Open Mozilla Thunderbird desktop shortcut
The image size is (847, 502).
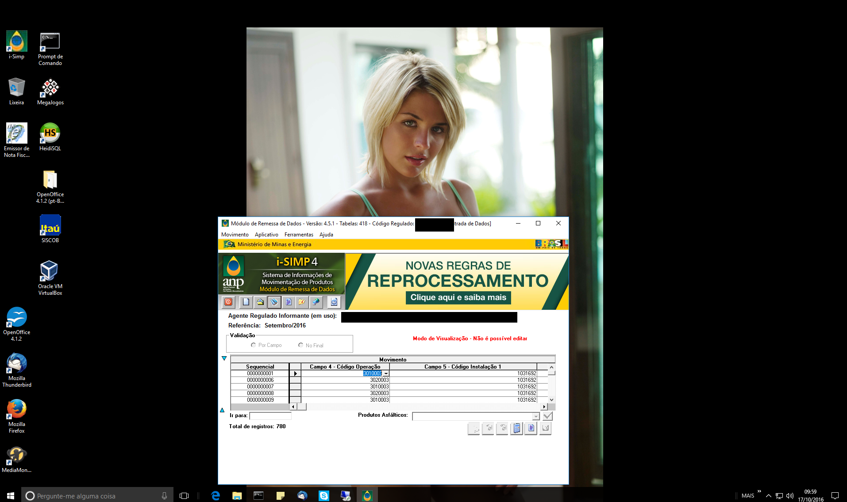pos(17,370)
